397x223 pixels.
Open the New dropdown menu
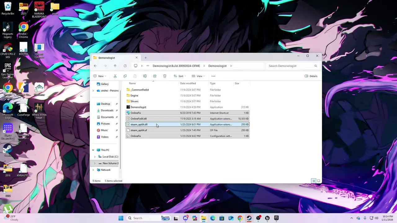click(x=100, y=76)
